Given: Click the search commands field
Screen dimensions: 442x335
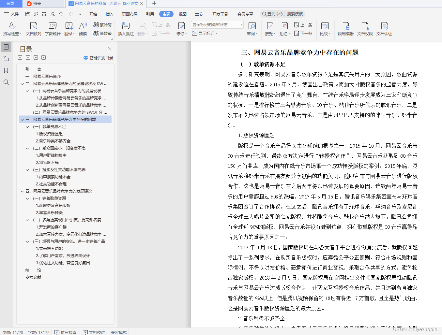Looking at the screenshot, I should coord(283,14).
